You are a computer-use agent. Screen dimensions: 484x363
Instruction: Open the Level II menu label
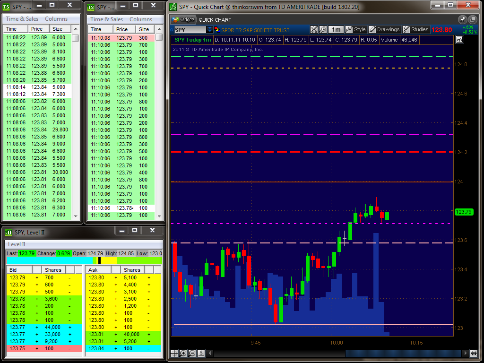pyautogui.click(x=17, y=244)
